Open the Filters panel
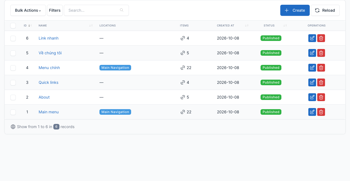The image size is (350, 181). pos(55,10)
